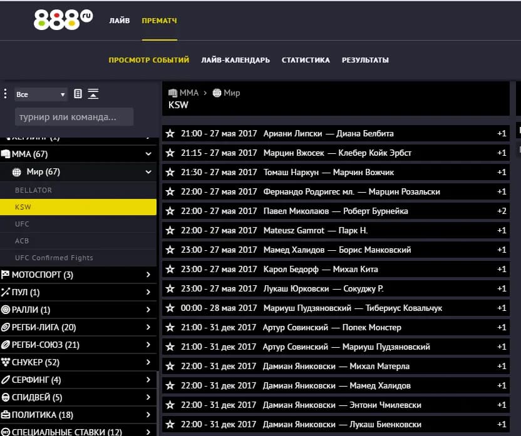The image size is (521, 436).
Task: Collapse the Мир (67) region chevron
Action: click(x=148, y=172)
